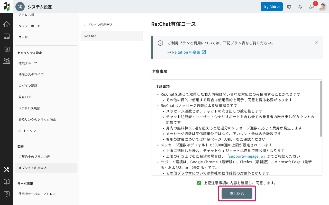Click the サーバ情報 section label

pyautogui.click(x=25, y=183)
